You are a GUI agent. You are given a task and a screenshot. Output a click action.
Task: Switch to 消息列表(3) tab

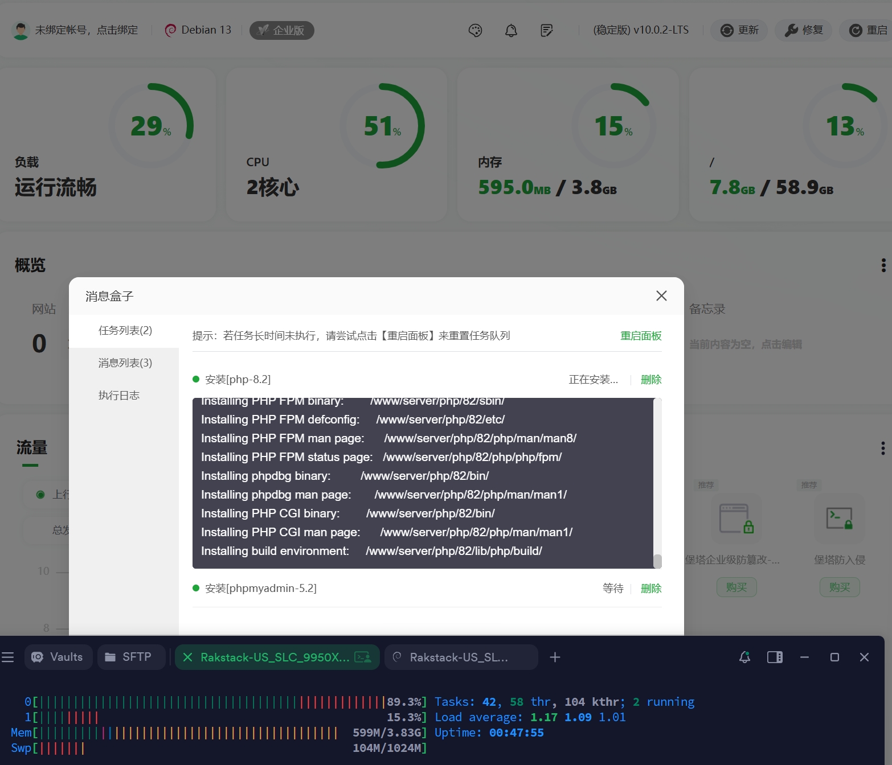[124, 363]
